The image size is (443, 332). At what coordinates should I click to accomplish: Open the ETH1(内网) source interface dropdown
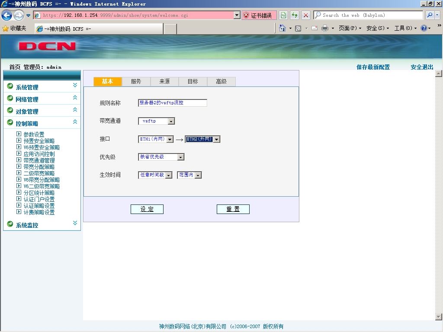tap(156, 139)
